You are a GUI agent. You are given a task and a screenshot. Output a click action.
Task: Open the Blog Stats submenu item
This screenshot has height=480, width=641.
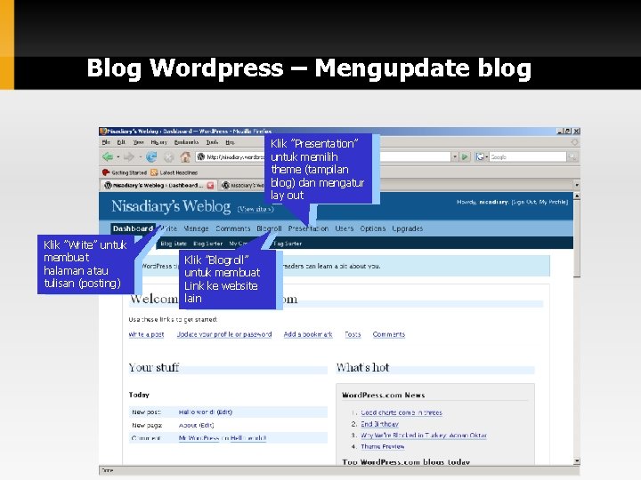pyautogui.click(x=174, y=244)
